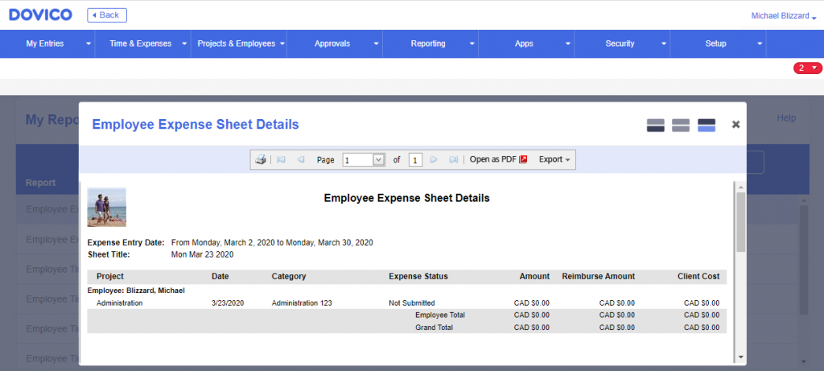Click the background page scrollbar down arrow
The width and height of the screenshot is (824, 371).
pyautogui.click(x=804, y=362)
